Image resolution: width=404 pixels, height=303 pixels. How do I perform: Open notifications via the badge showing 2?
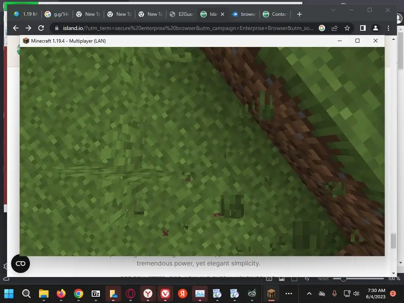point(393,294)
